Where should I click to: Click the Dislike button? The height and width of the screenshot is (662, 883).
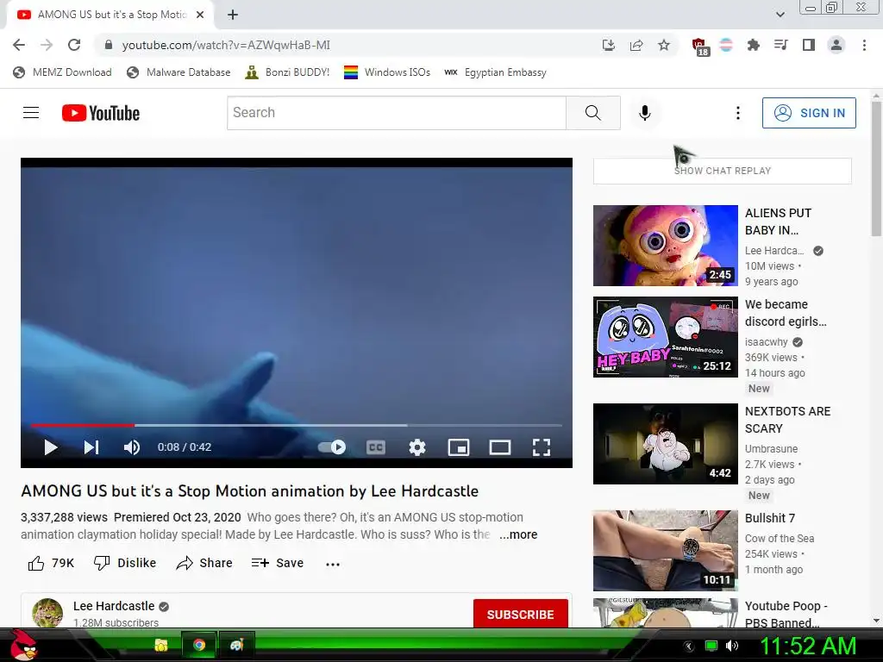click(x=125, y=563)
